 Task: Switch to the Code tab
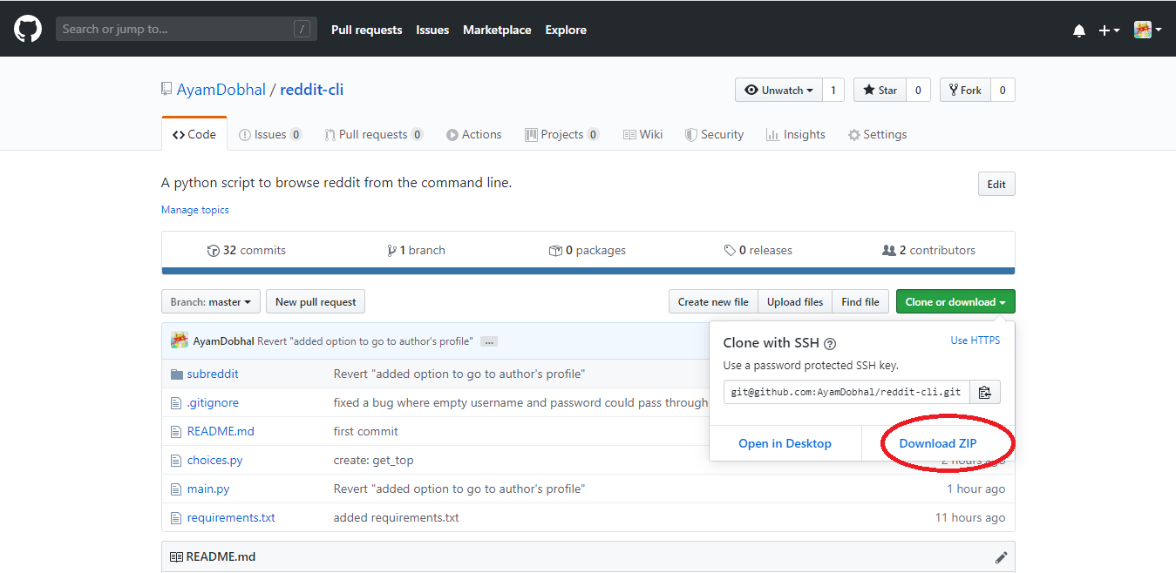[x=194, y=134]
